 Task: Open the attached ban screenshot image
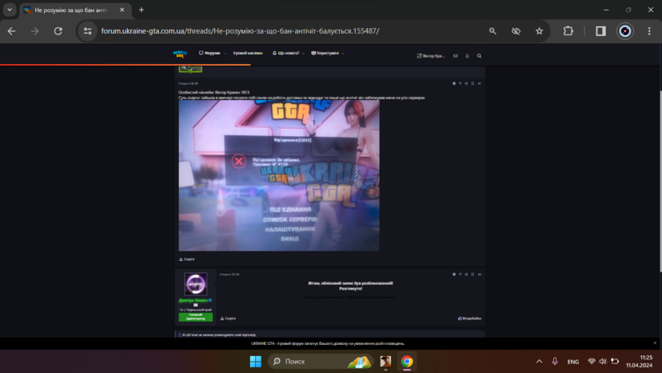pos(279,175)
